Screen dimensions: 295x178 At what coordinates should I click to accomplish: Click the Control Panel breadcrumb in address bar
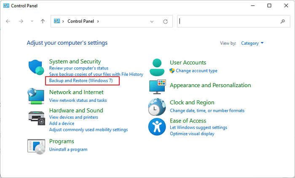click(81, 21)
